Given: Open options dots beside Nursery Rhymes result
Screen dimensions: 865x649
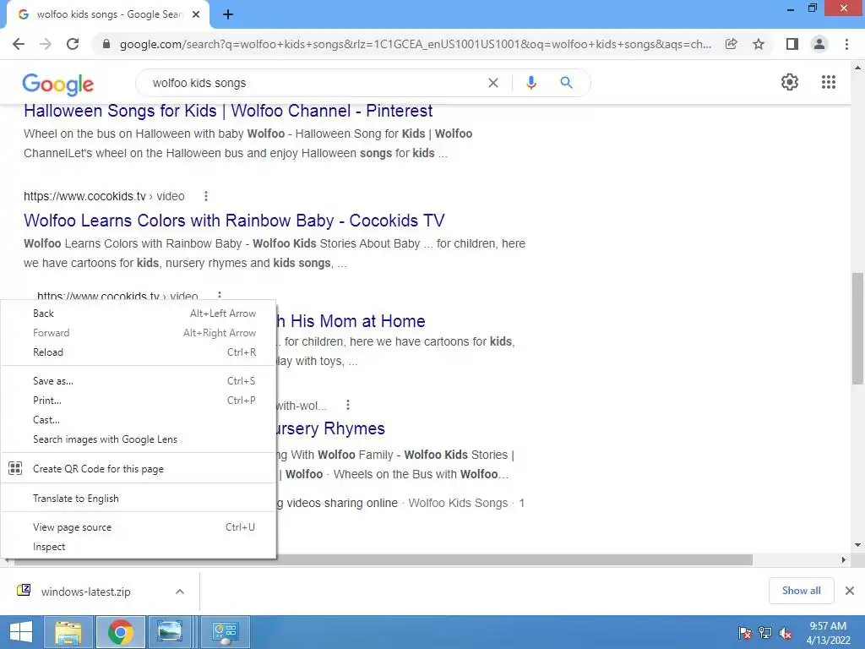Looking at the screenshot, I should pyautogui.click(x=347, y=405).
